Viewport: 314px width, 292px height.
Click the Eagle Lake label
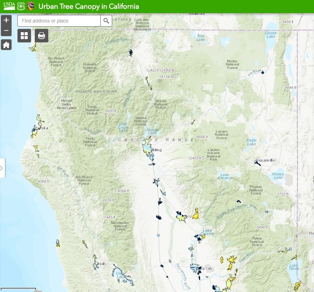point(252,142)
